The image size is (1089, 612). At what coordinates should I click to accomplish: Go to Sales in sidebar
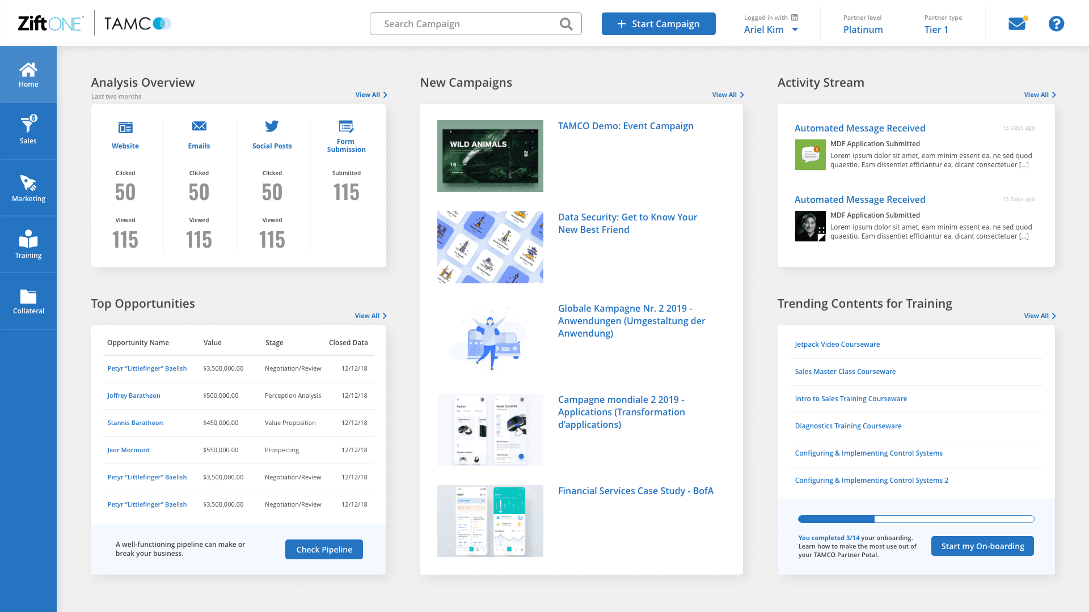click(x=28, y=131)
